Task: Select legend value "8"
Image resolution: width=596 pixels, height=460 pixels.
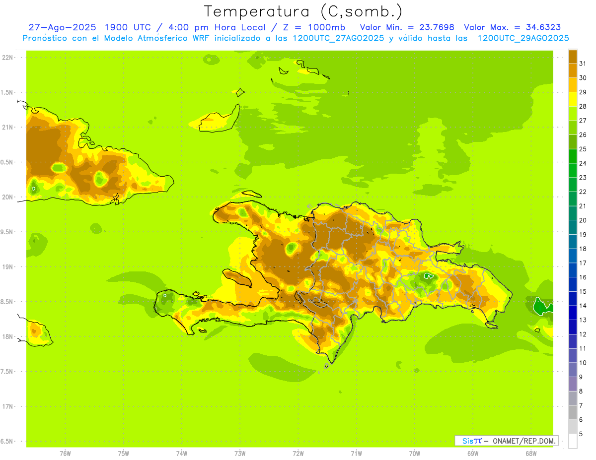Action: (x=581, y=392)
